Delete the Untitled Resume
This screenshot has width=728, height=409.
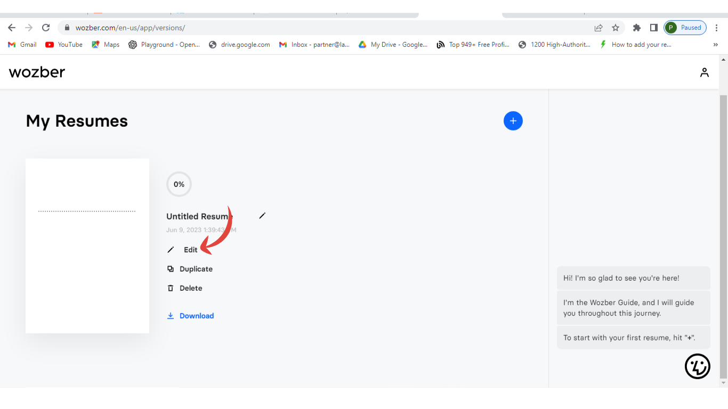point(190,288)
